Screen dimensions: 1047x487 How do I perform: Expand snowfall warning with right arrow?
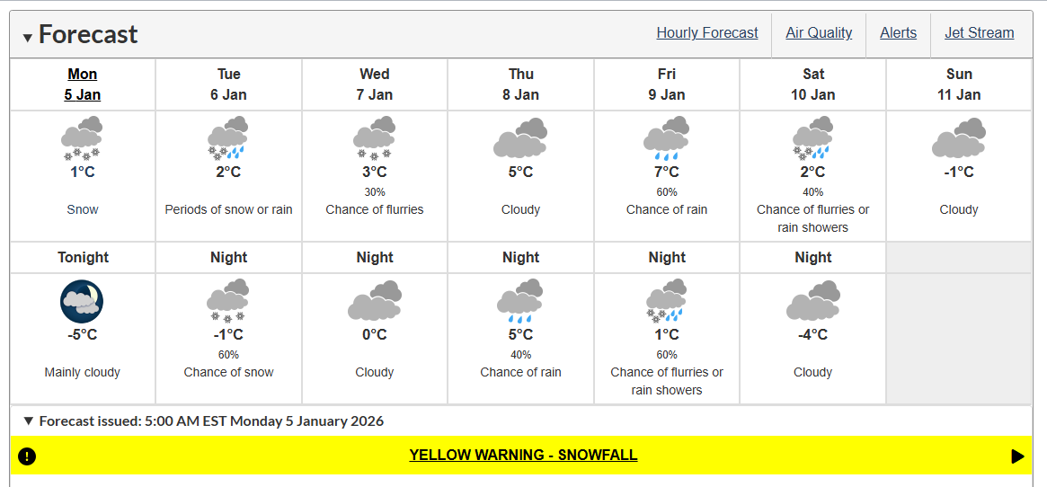[1017, 456]
